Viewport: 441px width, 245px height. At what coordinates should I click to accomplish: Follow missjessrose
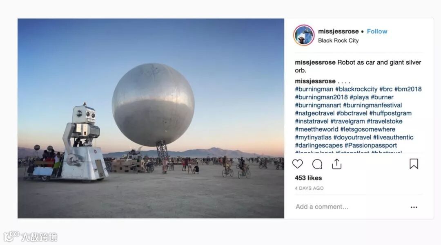pos(377,31)
